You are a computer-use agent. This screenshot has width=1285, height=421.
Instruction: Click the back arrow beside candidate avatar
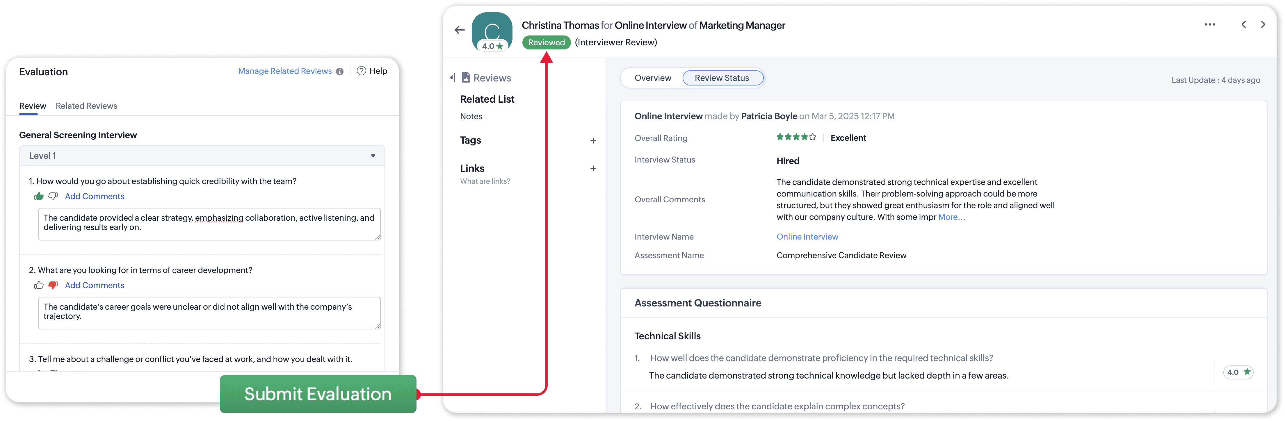pyautogui.click(x=460, y=31)
